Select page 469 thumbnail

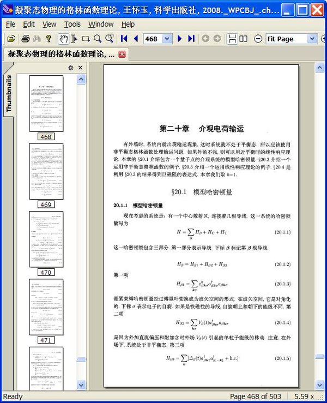(46, 171)
